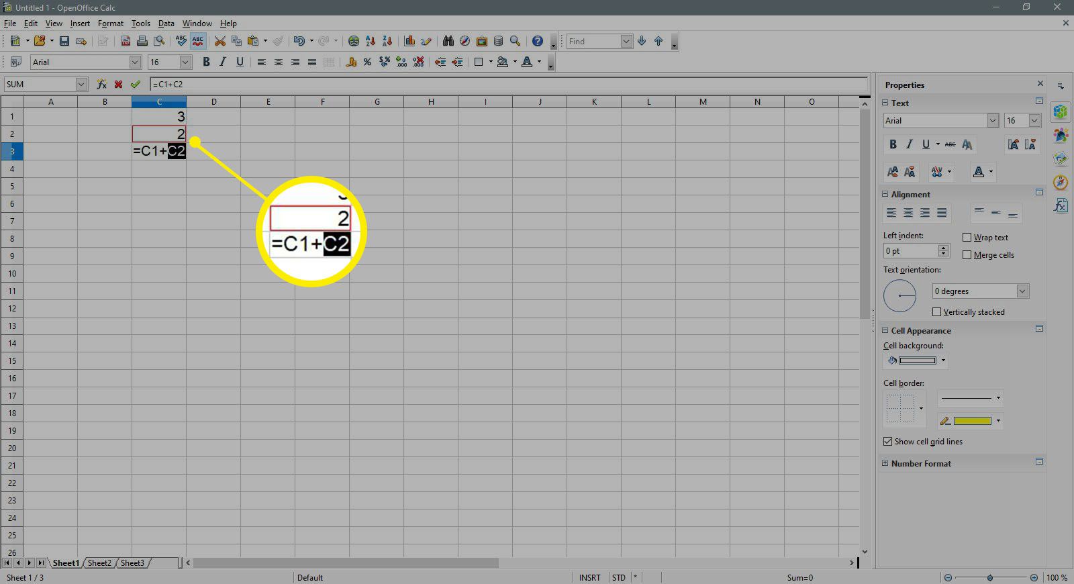Switch to Sheet2 tab
The width and height of the screenshot is (1074, 584).
click(99, 563)
